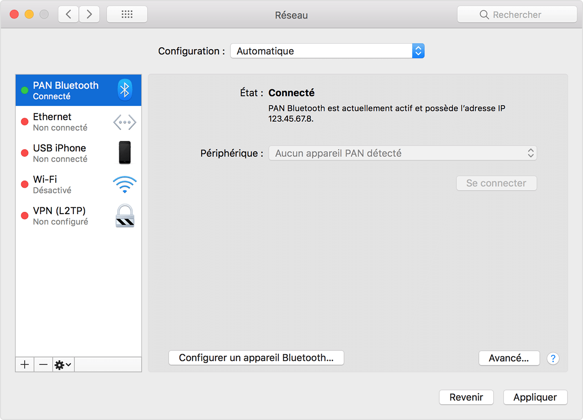Click the Connecté status heading
Screen dimensions: 583x420
pyautogui.click(x=291, y=93)
